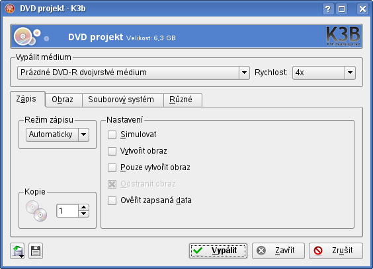Enable Ověřit zapsaná data checkbox
Screen dimensions: 373x269
click(x=112, y=200)
